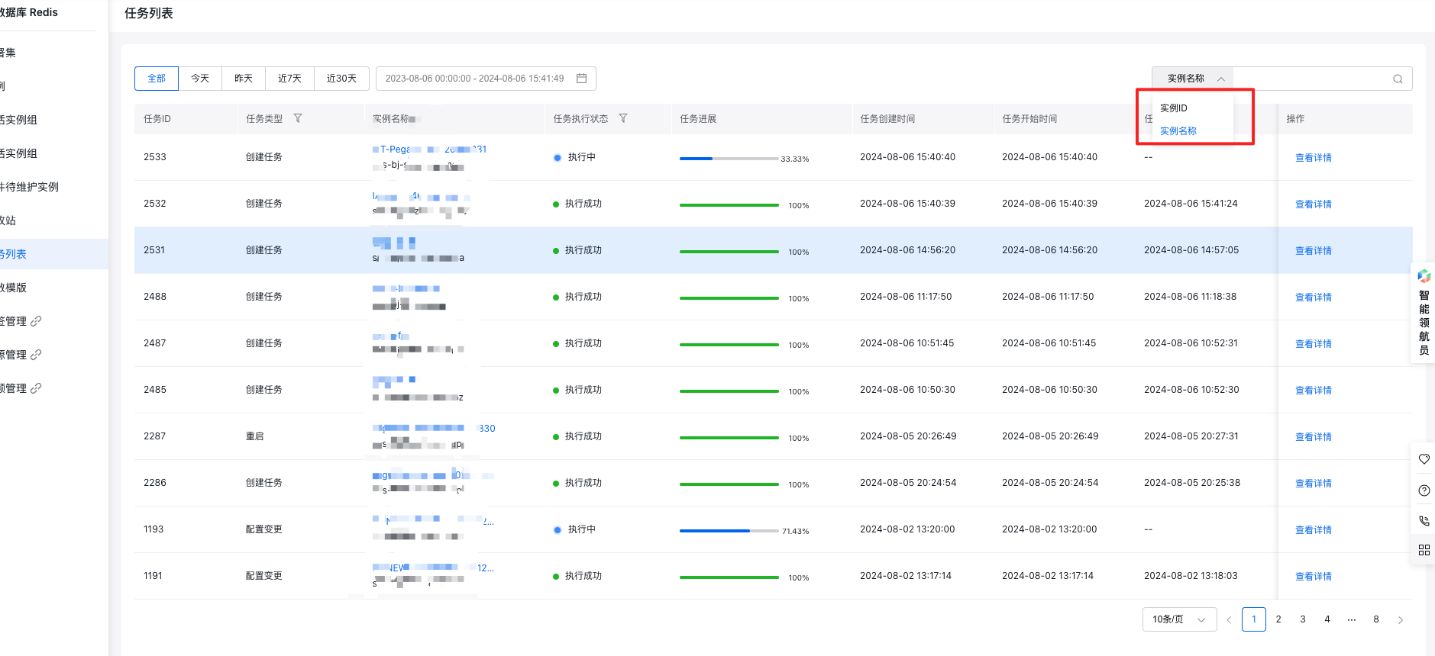Click progress bar showing 33.33%

(729, 159)
